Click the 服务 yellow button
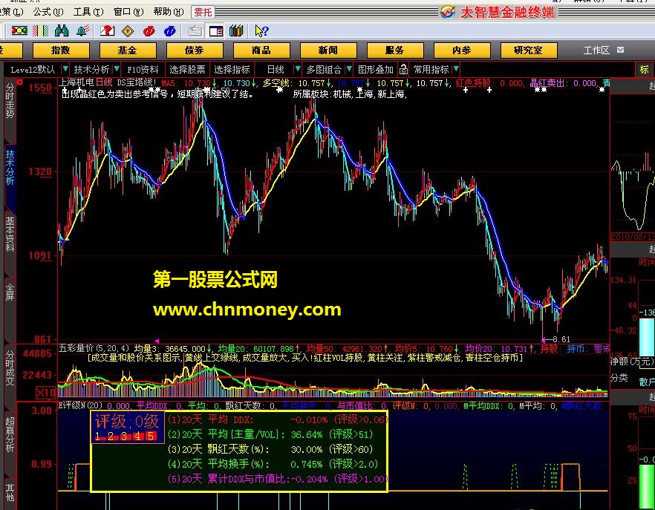This screenshot has height=510, width=655. pos(395,50)
